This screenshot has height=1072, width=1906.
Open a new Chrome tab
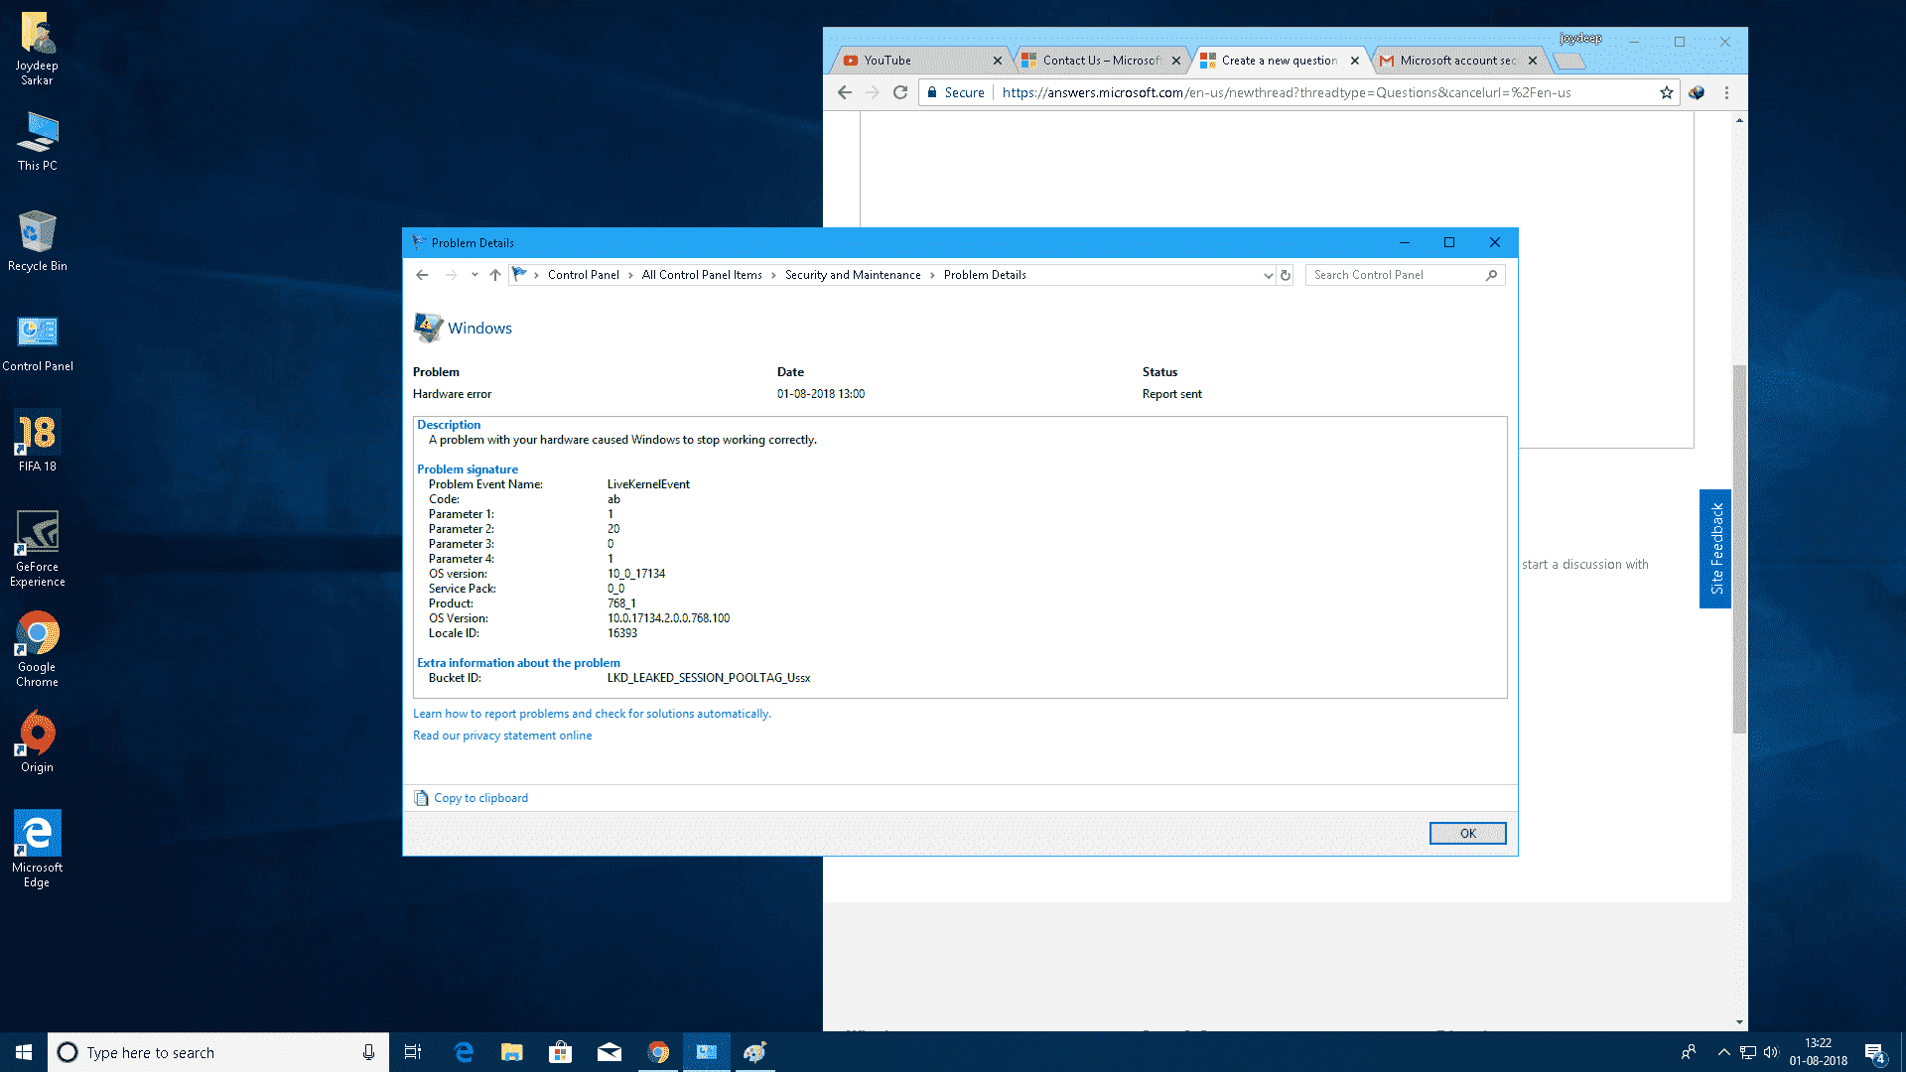[x=1569, y=62]
